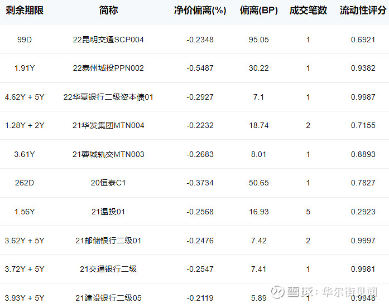Click remaining term 3.93Y + 5Y

pyautogui.click(x=25, y=298)
